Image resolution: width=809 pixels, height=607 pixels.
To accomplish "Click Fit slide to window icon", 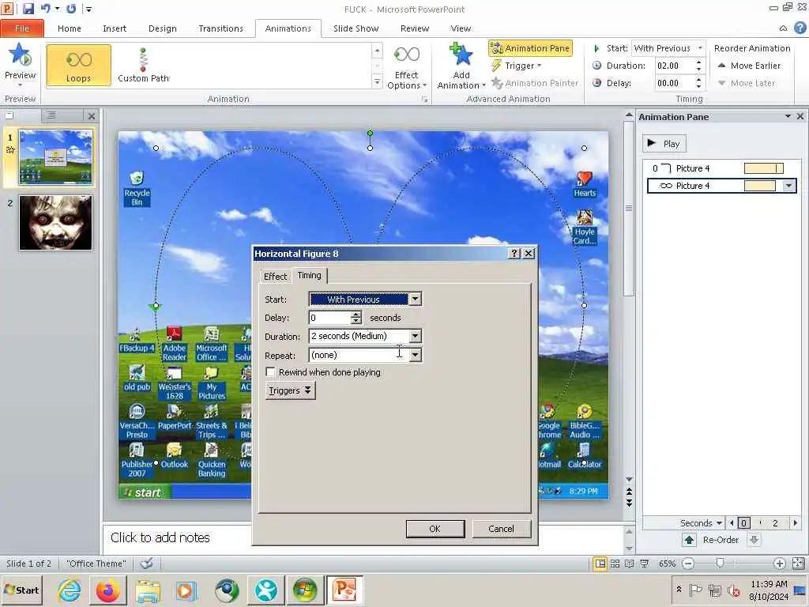I will pyautogui.click(x=798, y=564).
